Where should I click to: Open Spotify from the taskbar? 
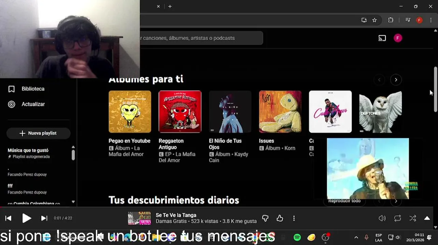point(297,237)
